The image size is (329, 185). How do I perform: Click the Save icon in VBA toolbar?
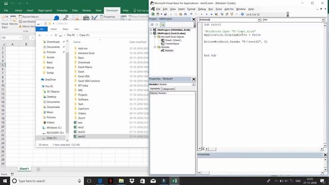point(165,14)
